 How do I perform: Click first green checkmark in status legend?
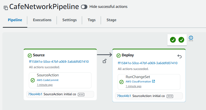click(173, 40)
